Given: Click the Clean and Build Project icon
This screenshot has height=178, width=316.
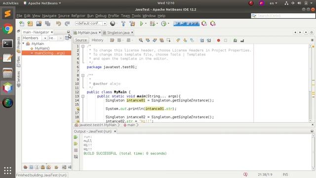Looking at the screenshot, I should (132, 24).
